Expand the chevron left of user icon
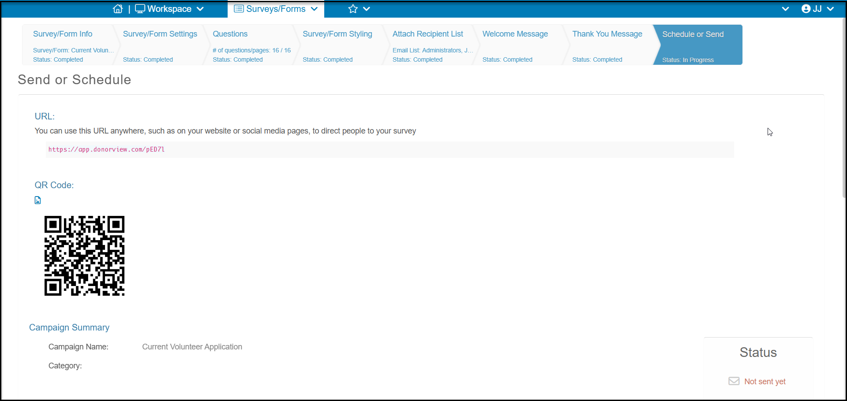 pos(785,9)
